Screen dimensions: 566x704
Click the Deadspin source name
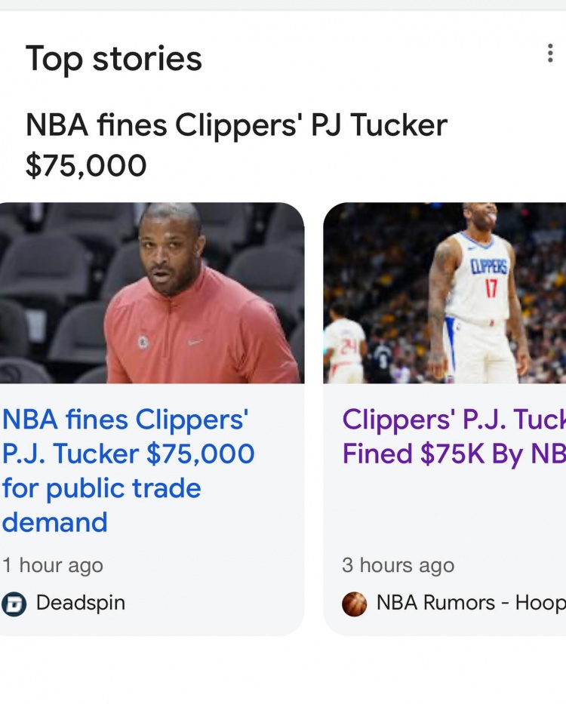pos(81,603)
